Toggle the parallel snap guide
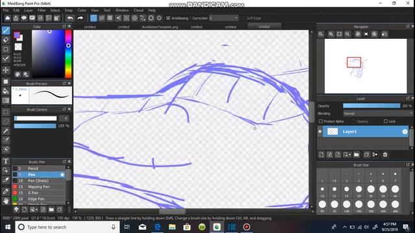Viewport: 415px width, 233px height. pos(102,18)
